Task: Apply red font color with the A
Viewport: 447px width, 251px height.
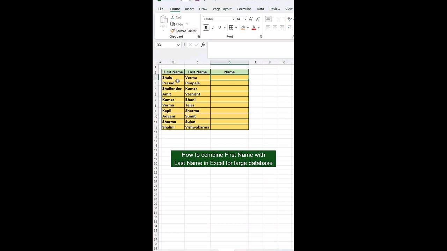Action: tap(254, 28)
